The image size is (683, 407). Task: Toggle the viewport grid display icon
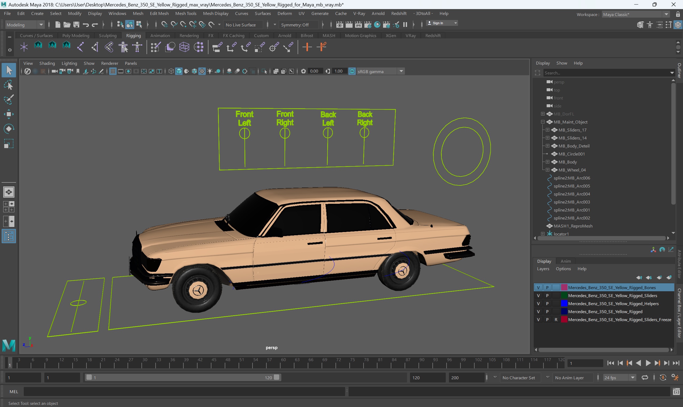click(113, 71)
